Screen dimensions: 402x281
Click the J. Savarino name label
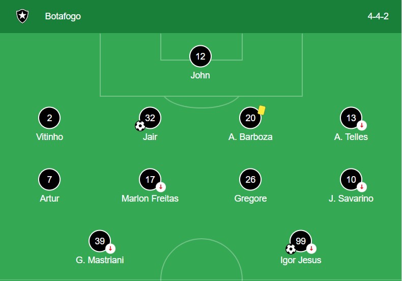point(351,199)
